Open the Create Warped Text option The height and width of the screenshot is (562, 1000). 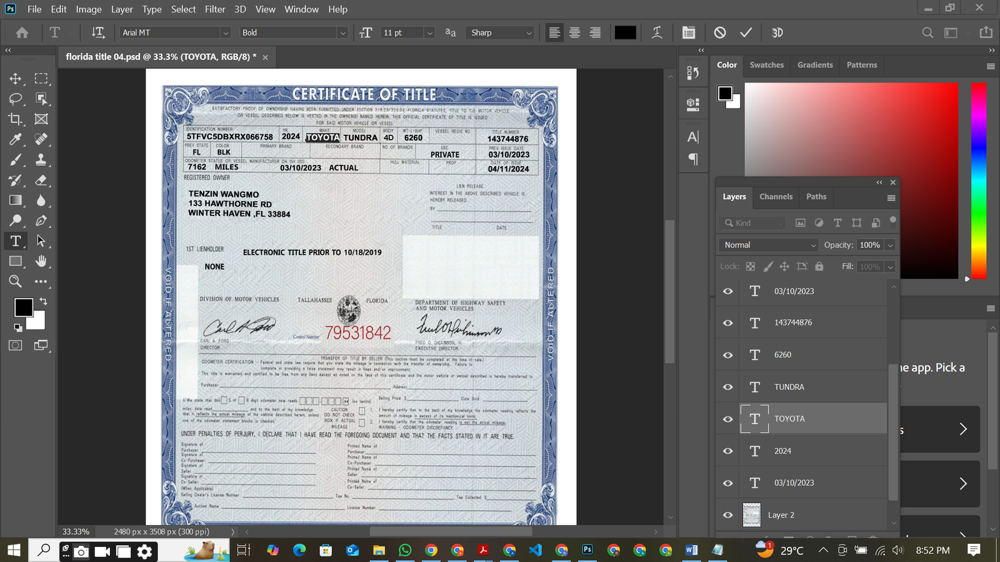pyautogui.click(x=657, y=32)
